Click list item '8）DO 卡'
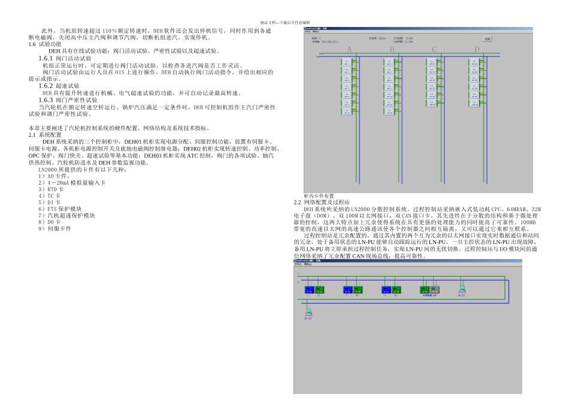569x403 pixels. [x=49, y=222]
